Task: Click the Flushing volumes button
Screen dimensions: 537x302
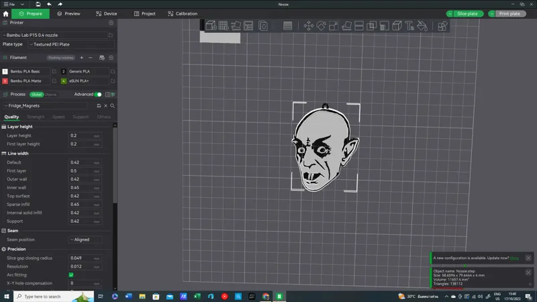Action: (60, 58)
